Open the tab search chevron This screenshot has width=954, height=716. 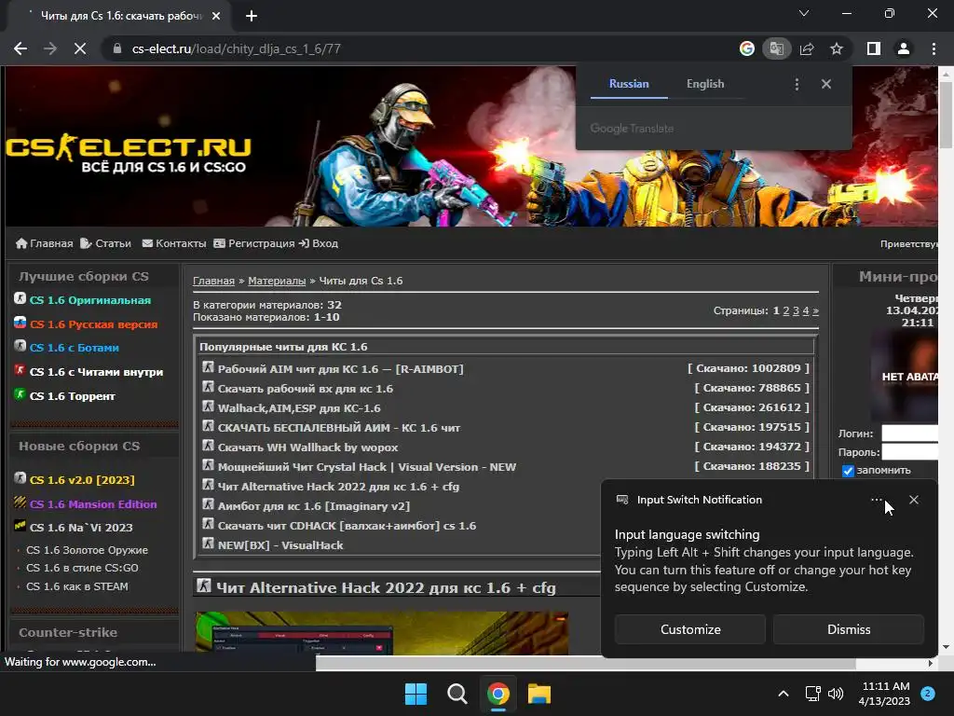[x=804, y=13]
